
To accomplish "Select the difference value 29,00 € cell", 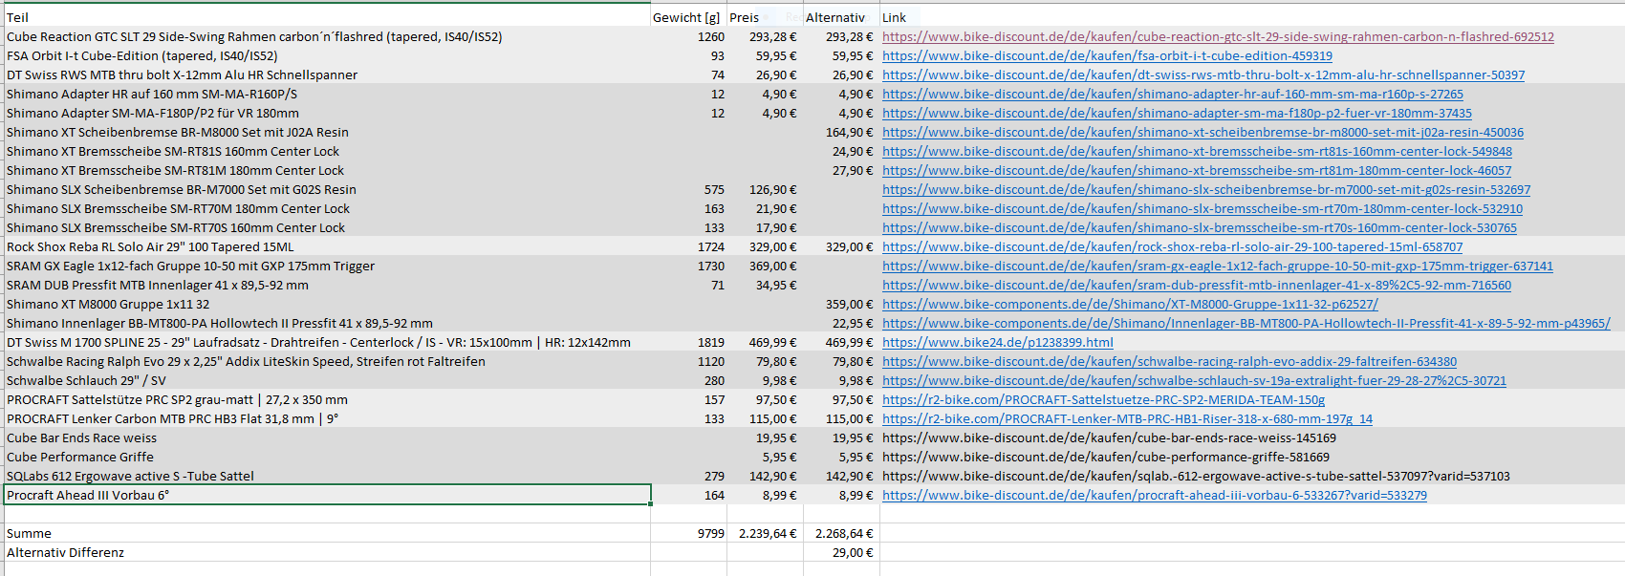I will (x=841, y=552).
